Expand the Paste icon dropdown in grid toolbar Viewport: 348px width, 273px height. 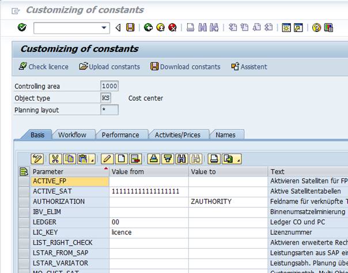point(92,159)
